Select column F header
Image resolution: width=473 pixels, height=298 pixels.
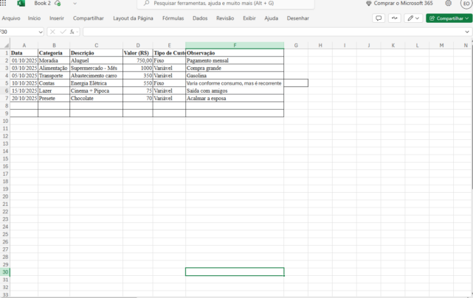[x=235, y=46]
